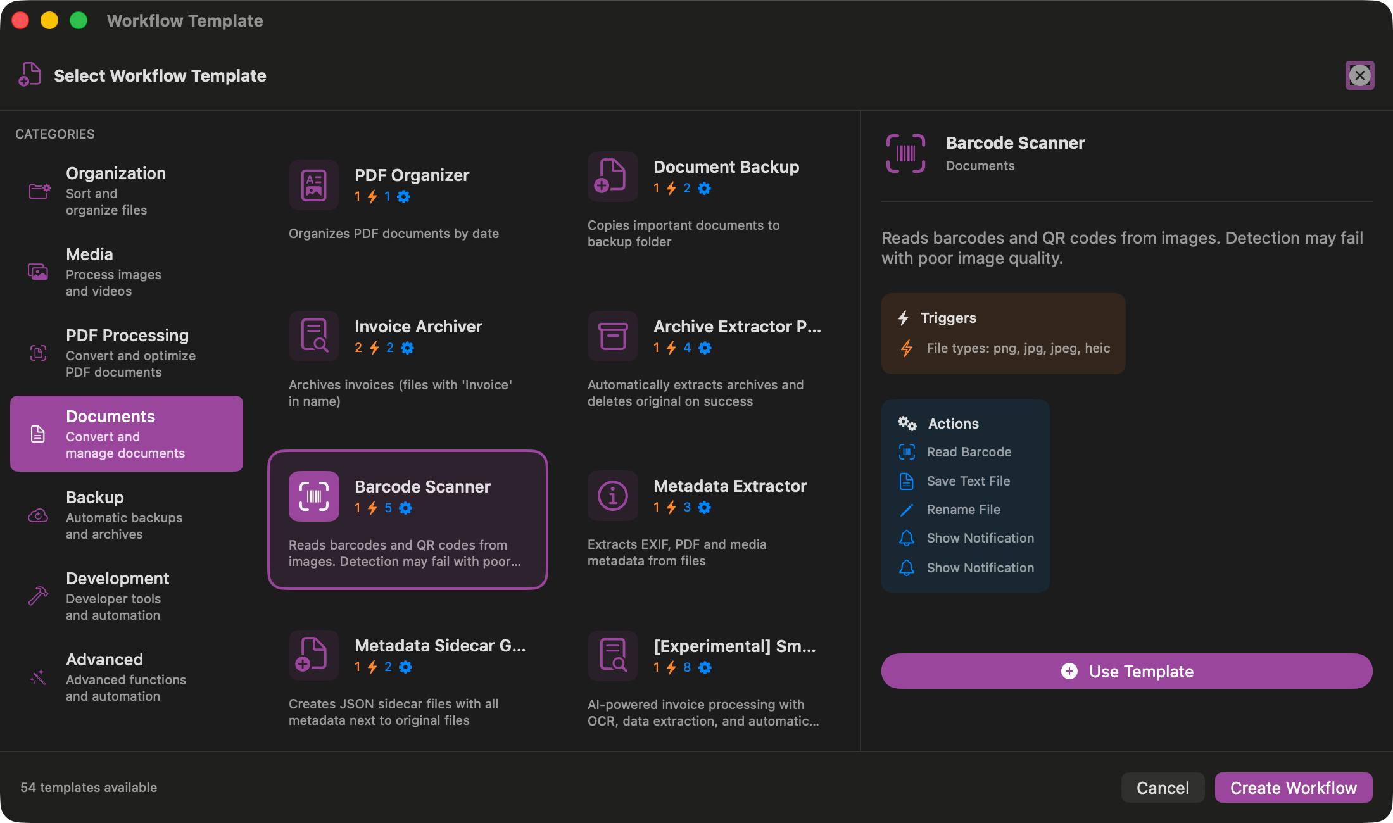The width and height of the screenshot is (1393, 823).
Task: Click 'File types: png, jpg, jpeg, heic' trigger
Action: [1018, 348]
